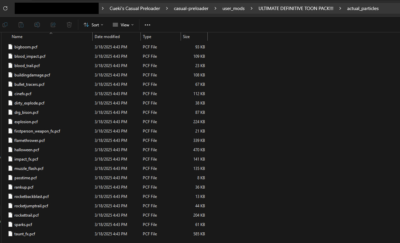Image resolution: width=400 pixels, height=243 pixels.
Task: Click the refresh icon in address bar
Action: coord(5,8)
